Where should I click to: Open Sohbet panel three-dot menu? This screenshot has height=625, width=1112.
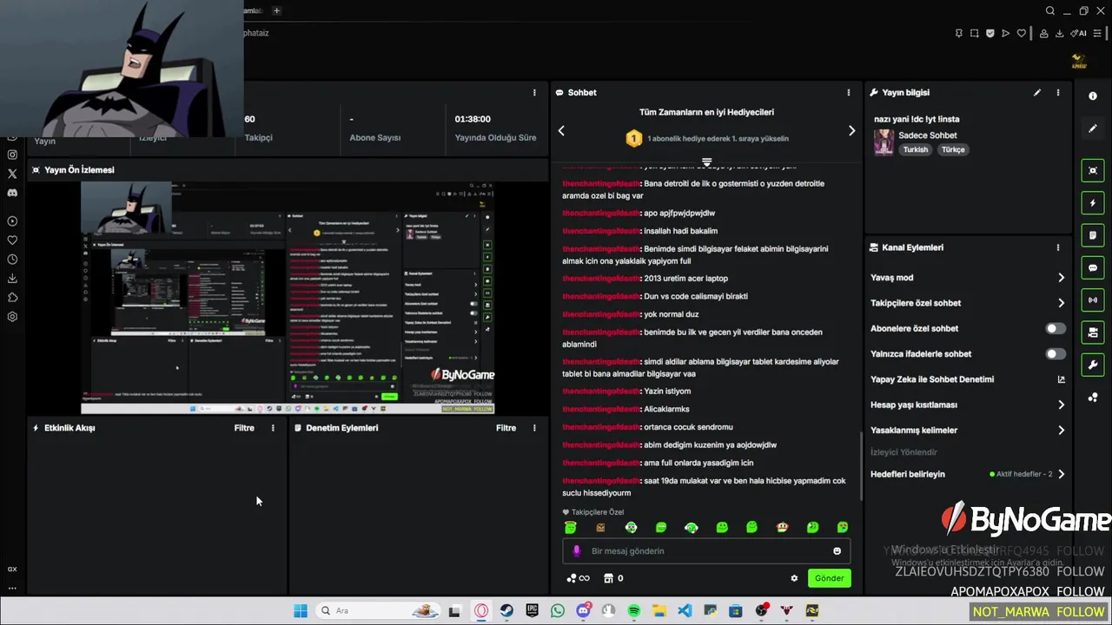click(x=848, y=92)
